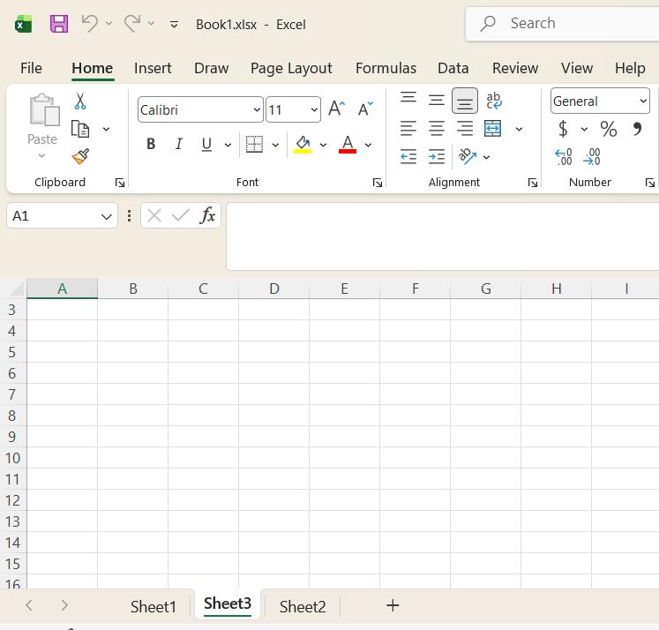Apply the yellow fill color
Screen dimensions: 659x630
[x=303, y=144]
